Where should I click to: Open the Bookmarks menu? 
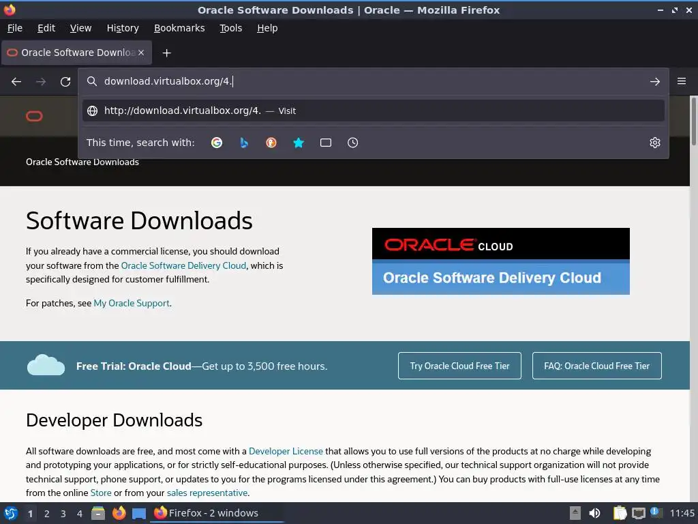point(179,28)
